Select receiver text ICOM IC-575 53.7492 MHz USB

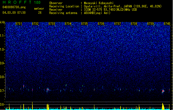[x=110, y=10]
